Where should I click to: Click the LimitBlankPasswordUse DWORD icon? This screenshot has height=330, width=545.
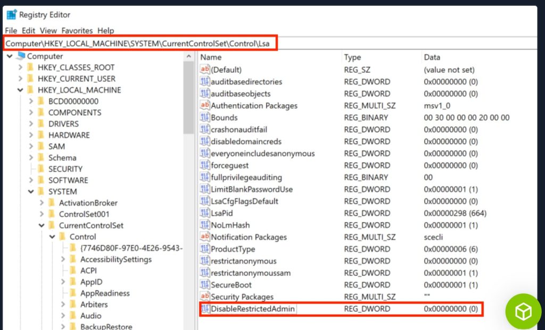point(205,189)
